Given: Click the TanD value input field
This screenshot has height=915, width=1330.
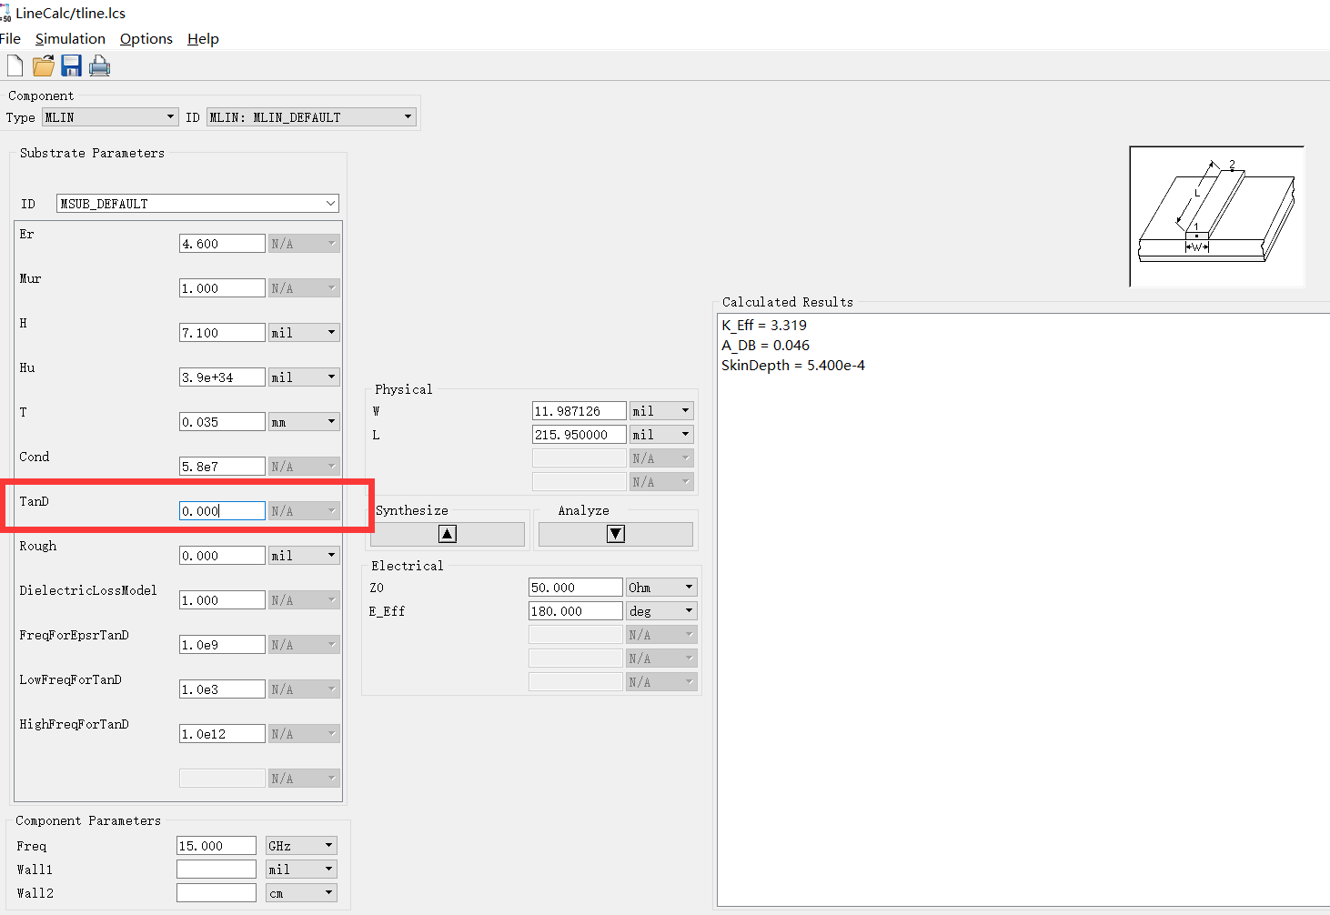Looking at the screenshot, I should tap(222, 511).
